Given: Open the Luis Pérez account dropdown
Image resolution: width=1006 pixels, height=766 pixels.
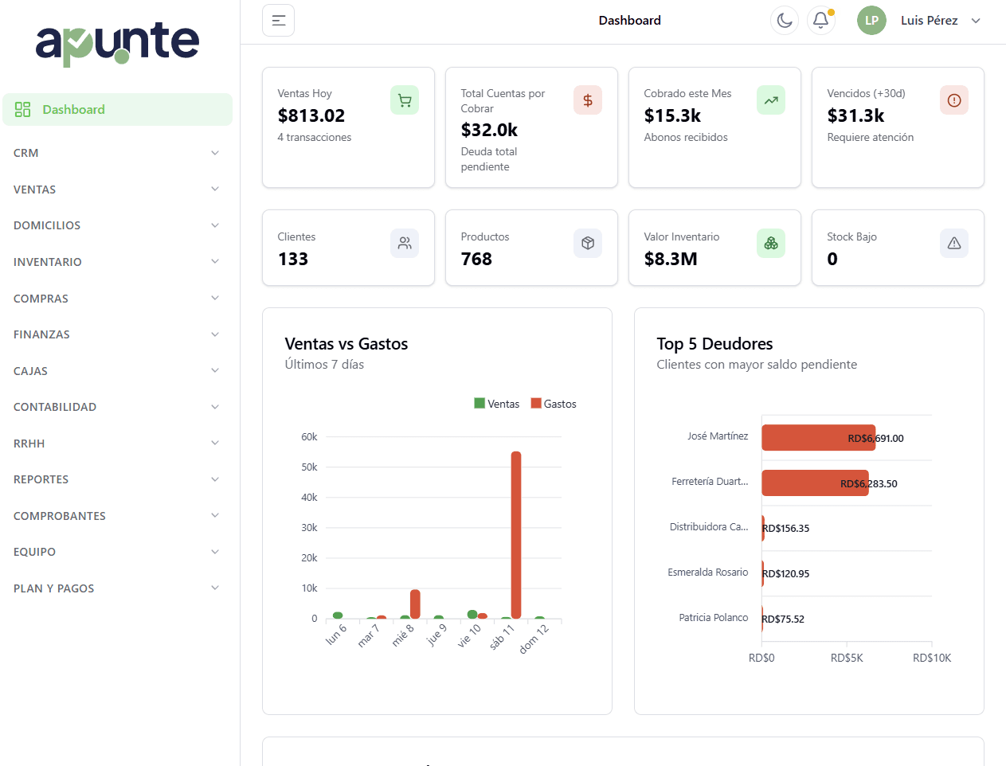Looking at the screenshot, I should [940, 20].
